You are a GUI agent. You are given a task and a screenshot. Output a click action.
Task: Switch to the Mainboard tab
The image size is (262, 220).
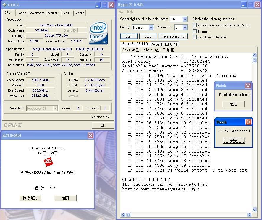pos(37,13)
